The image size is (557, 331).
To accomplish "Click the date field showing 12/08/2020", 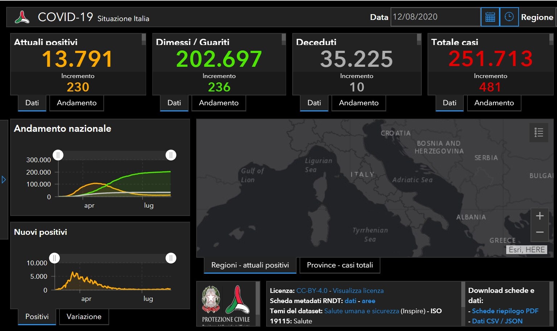I will pos(435,17).
